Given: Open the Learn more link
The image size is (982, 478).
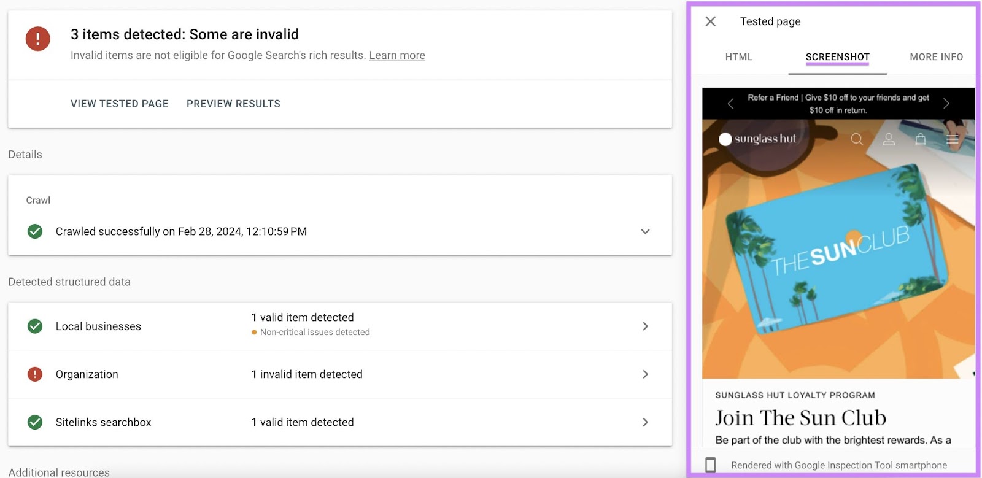Looking at the screenshot, I should (x=397, y=55).
